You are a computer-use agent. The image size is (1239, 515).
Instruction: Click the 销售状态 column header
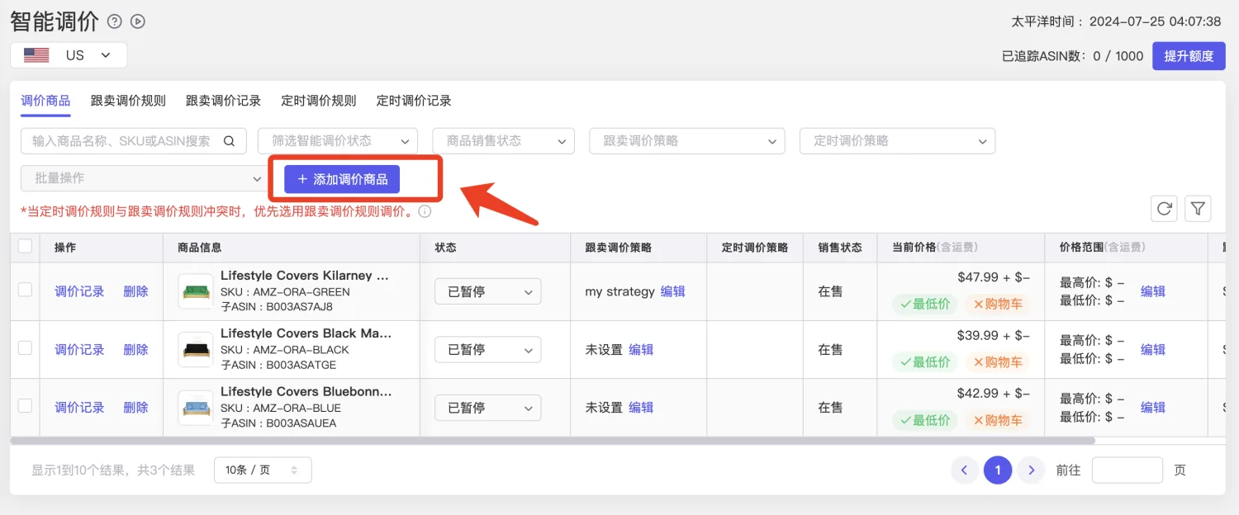[x=840, y=248]
